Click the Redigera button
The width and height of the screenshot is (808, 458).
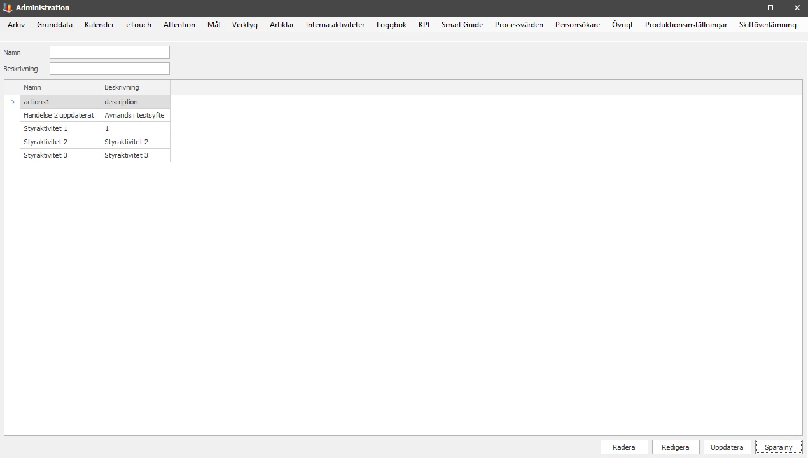pyautogui.click(x=676, y=447)
